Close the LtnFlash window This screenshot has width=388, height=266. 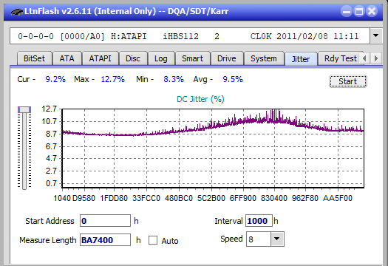[372, 11]
